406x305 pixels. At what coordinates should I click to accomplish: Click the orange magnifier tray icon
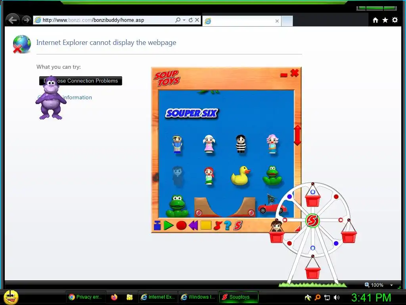click(318, 297)
